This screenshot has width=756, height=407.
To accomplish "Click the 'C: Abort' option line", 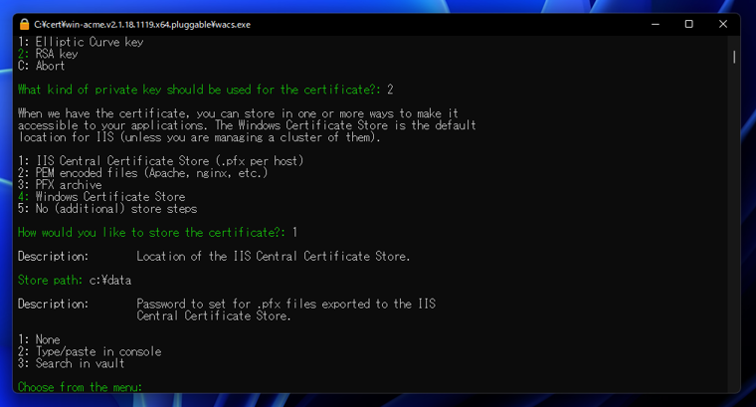I will [41, 66].
